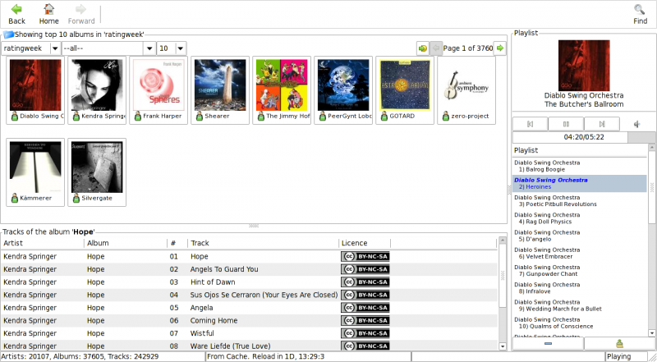Click the track 'Hint of Dawn'

point(213,282)
